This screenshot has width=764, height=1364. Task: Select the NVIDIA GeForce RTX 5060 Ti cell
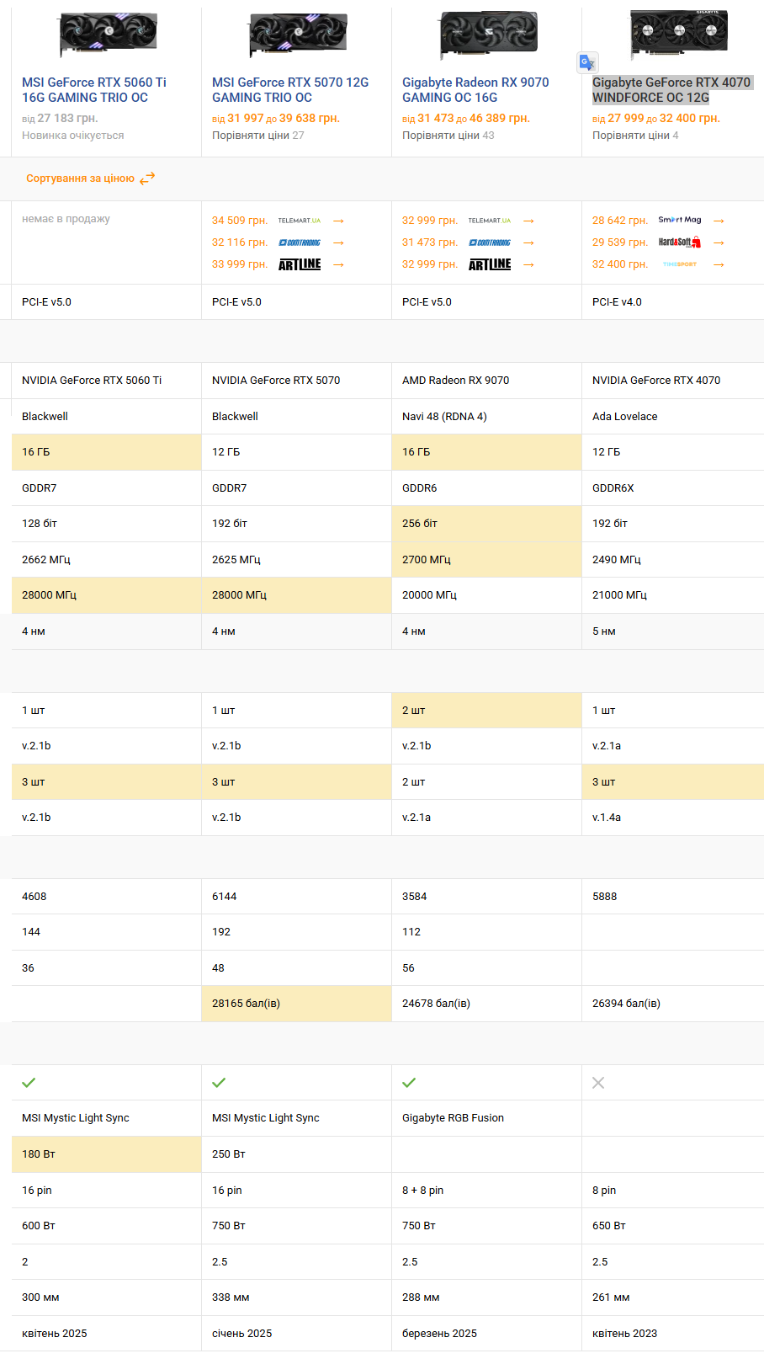(x=107, y=381)
